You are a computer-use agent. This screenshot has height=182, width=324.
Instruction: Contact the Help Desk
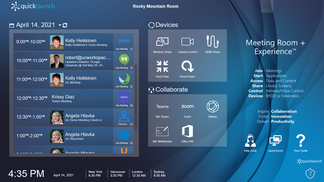(250, 143)
